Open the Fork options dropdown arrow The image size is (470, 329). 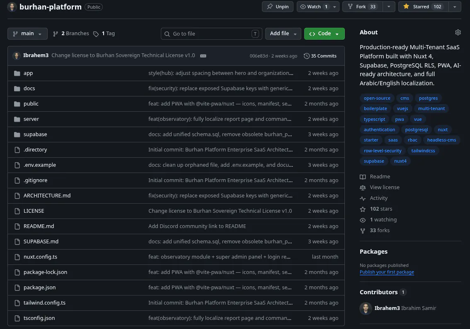point(389,7)
